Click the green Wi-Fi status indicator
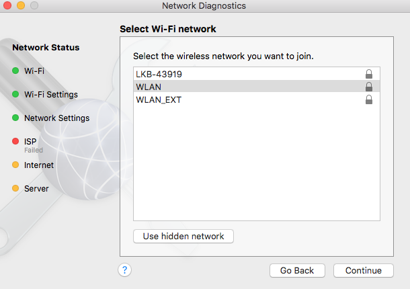Viewport: 410px width, 289px height. (15, 71)
